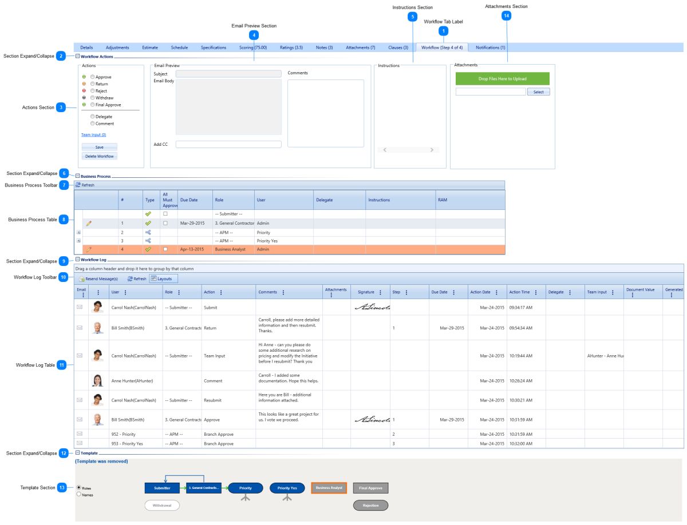
Task: Click Refresh in the Workflow Log toolbar
Action: (137, 279)
